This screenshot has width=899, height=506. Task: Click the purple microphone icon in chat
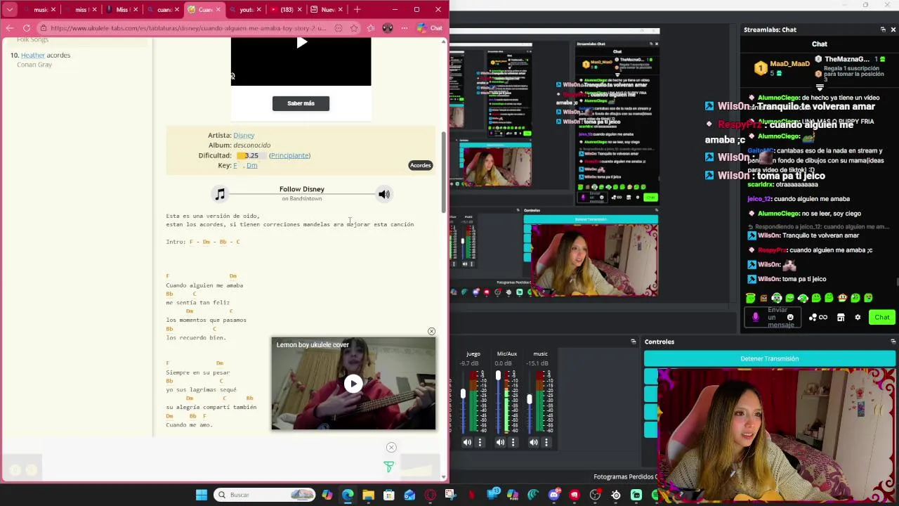pos(756,317)
